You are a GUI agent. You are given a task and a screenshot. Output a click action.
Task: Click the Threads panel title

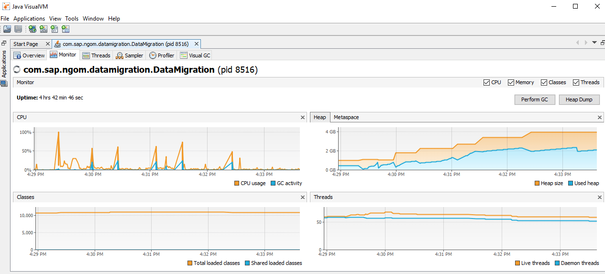click(x=323, y=197)
